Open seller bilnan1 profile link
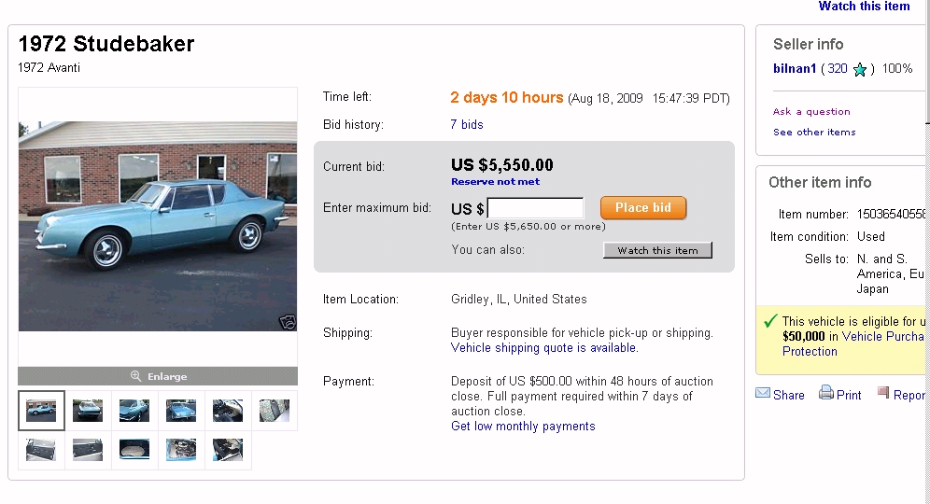930x504 pixels. [795, 68]
